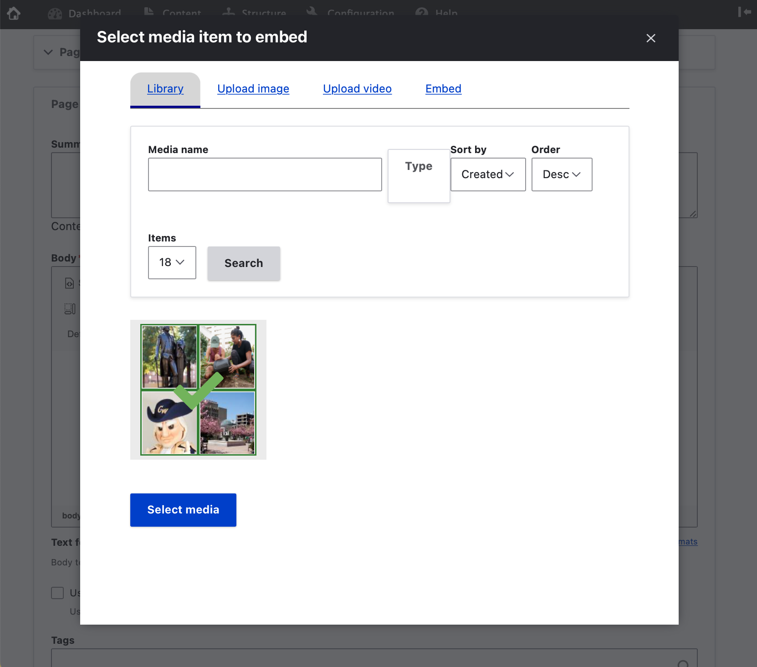Click the Select media button

[x=183, y=510]
